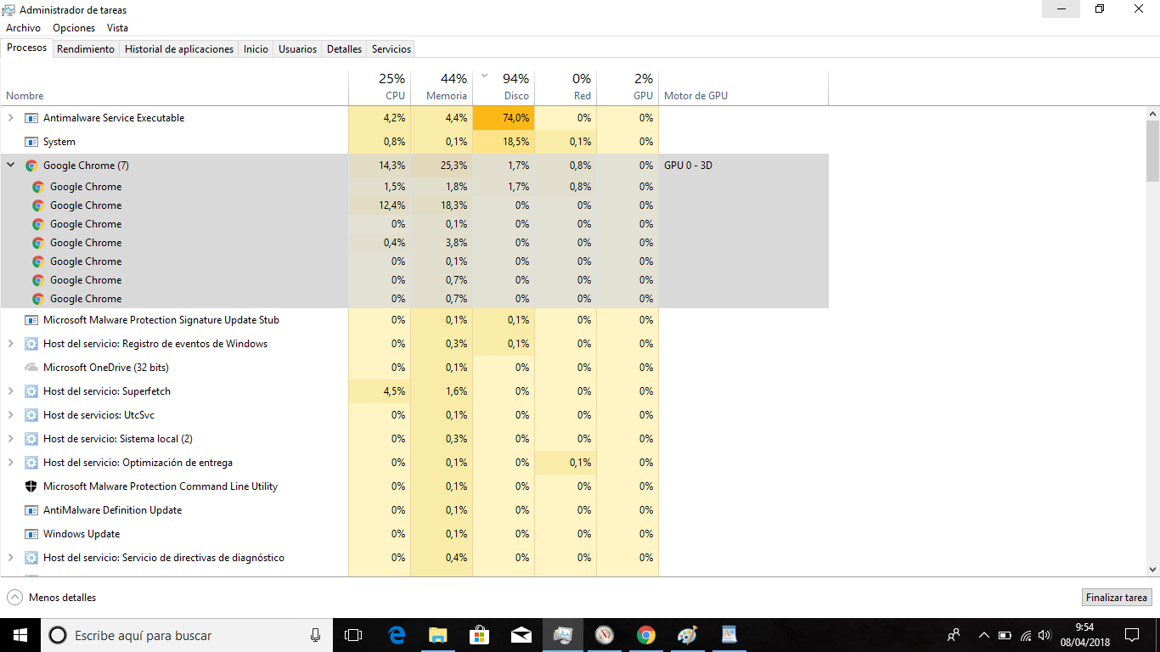Click the 18,5% disk cell for System
Screen dimensions: 1160x652
(504, 142)
